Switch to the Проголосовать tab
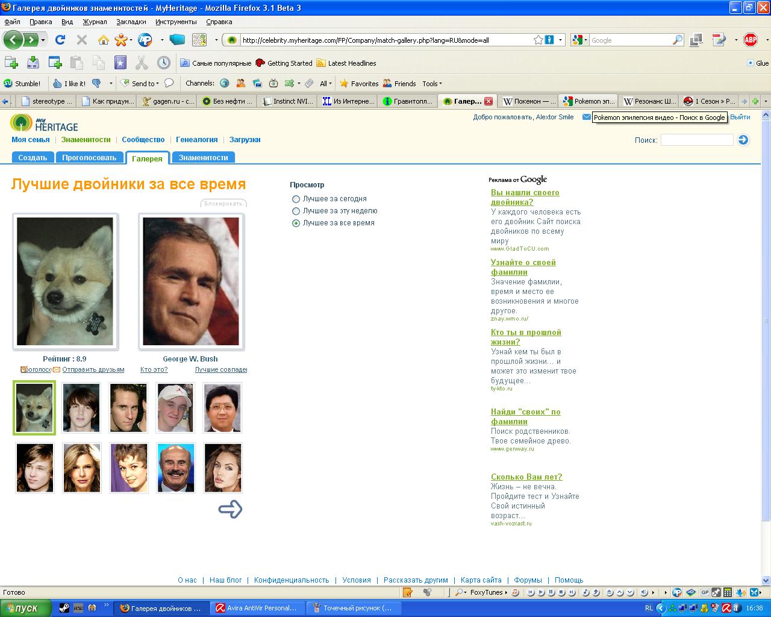The image size is (771, 617). coord(89,158)
